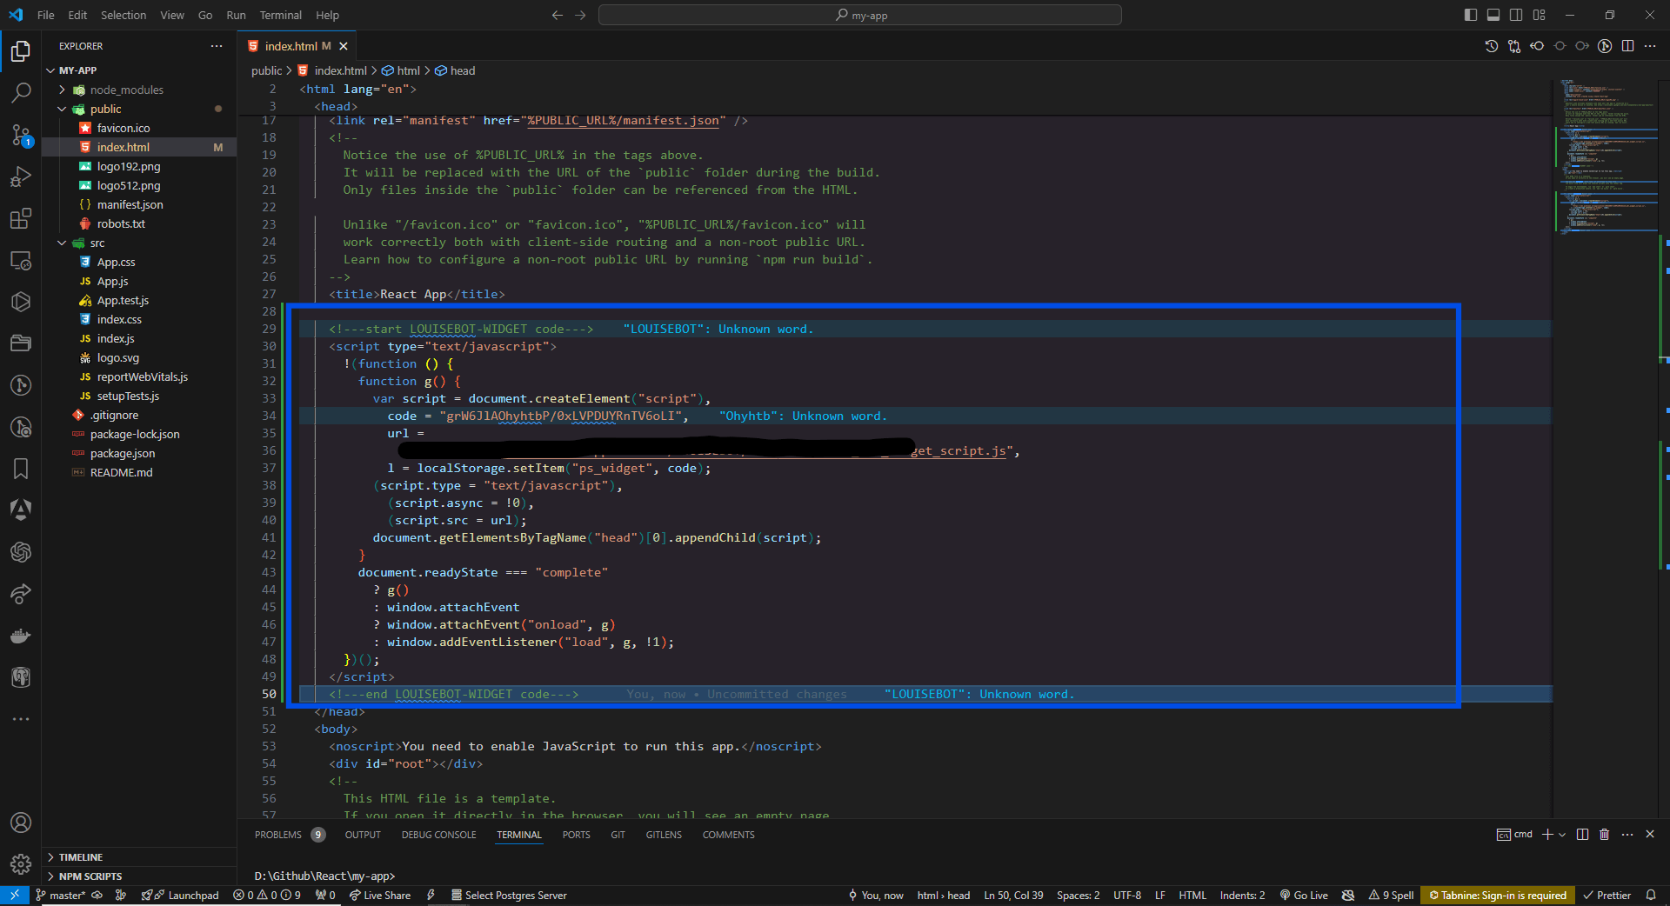Viewport: 1670px width, 906px height.
Task: Open package.json in explorer
Action: (x=139, y=453)
